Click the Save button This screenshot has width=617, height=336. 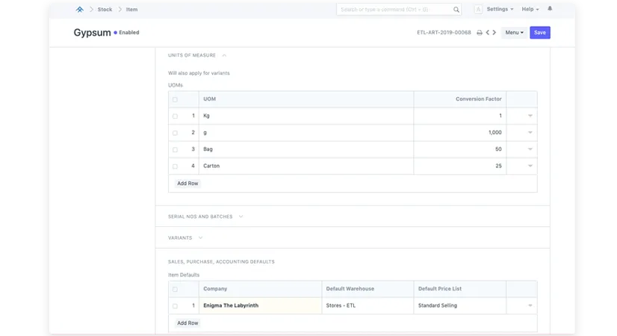[x=539, y=33]
